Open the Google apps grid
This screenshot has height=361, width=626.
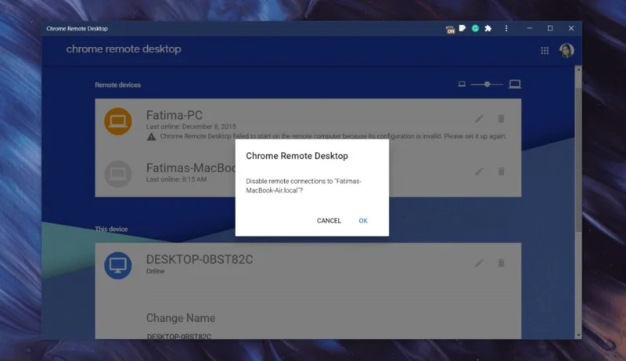click(545, 51)
